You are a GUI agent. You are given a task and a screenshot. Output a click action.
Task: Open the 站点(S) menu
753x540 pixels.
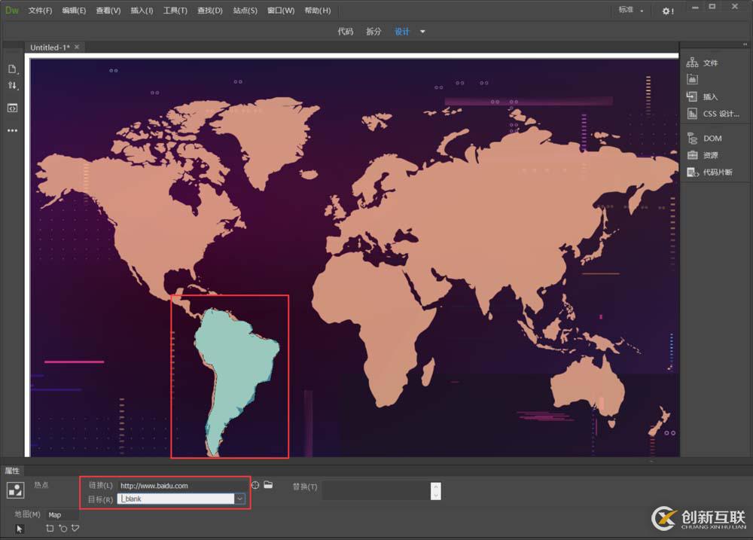tap(245, 11)
